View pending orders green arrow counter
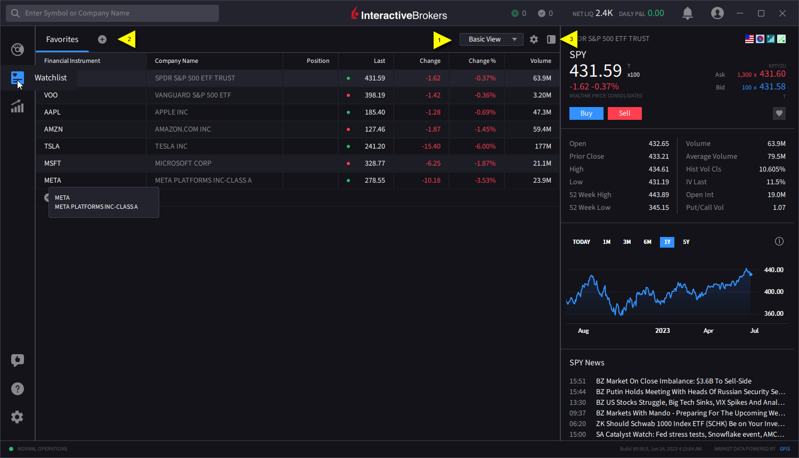Viewport: 799px width, 458px height. point(519,13)
